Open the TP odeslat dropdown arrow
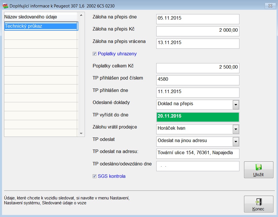The image size is (278, 217). (x=236, y=141)
